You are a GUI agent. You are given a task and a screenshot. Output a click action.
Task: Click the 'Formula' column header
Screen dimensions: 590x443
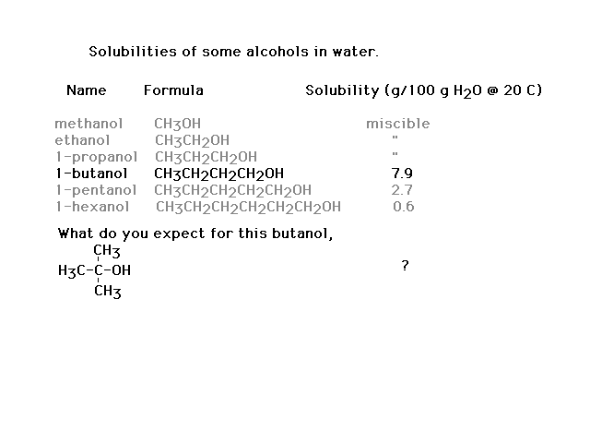tap(173, 90)
